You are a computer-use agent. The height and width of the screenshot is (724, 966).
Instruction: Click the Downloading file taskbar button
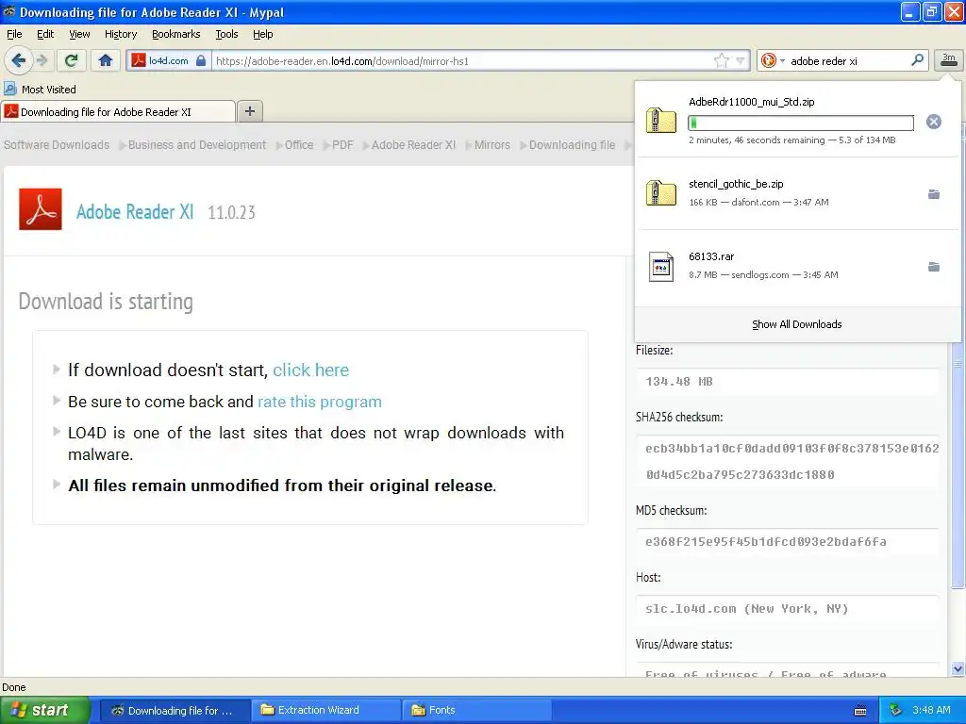tap(175, 710)
